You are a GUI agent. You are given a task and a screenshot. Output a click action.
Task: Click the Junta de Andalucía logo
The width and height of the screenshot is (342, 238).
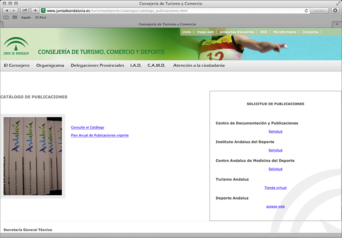click(x=16, y=46)
